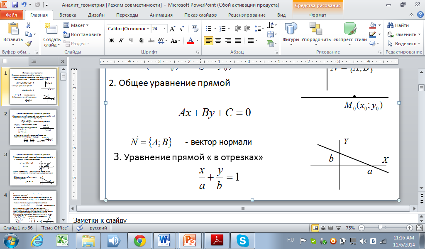Image resolution: width=425 pixels, height=249 pixels.
Task: Increase font size with large A icon
Action: 172,29
